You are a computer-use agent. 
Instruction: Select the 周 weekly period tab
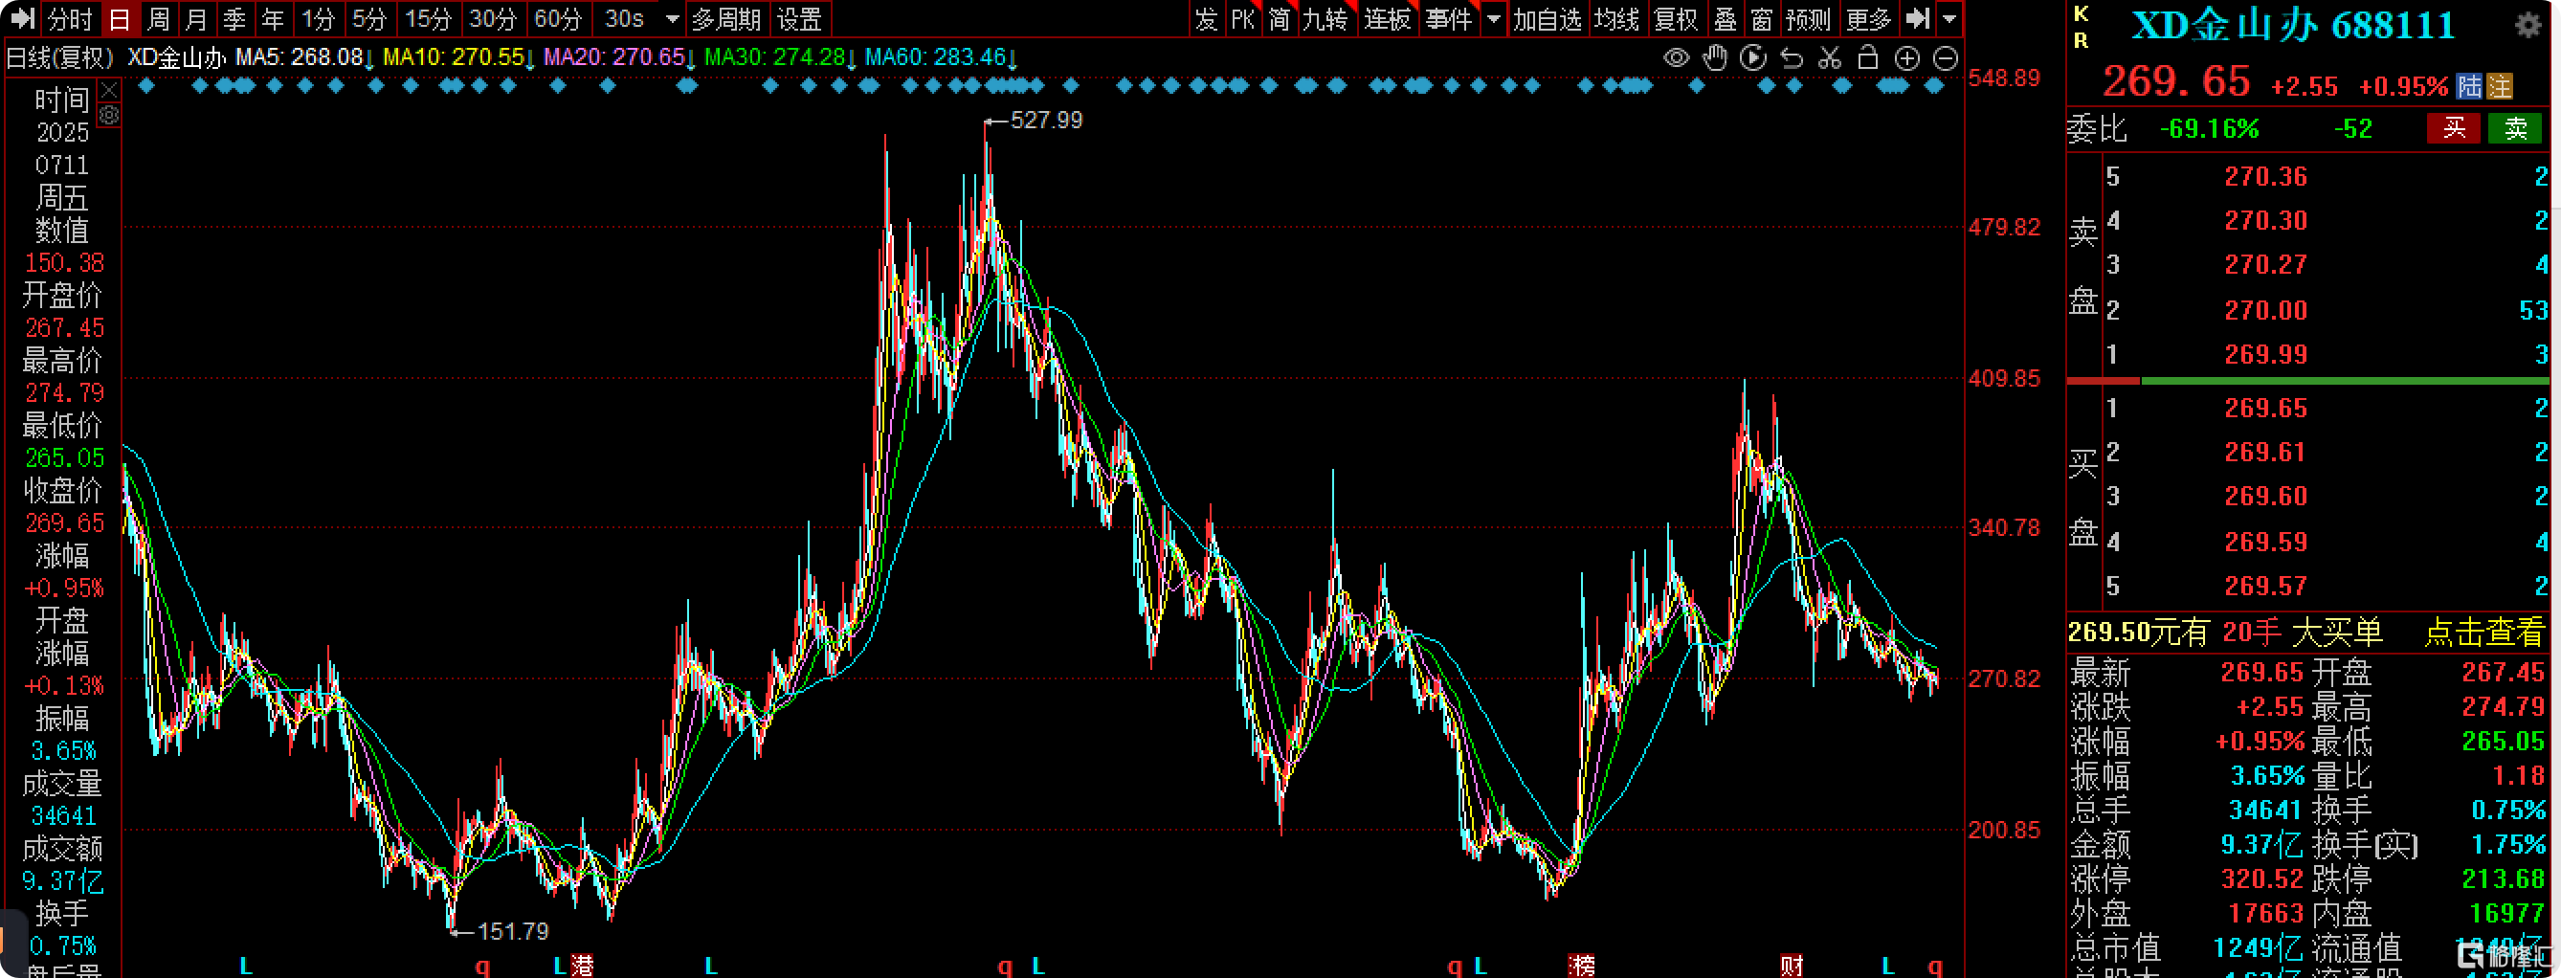coord(159,18)
